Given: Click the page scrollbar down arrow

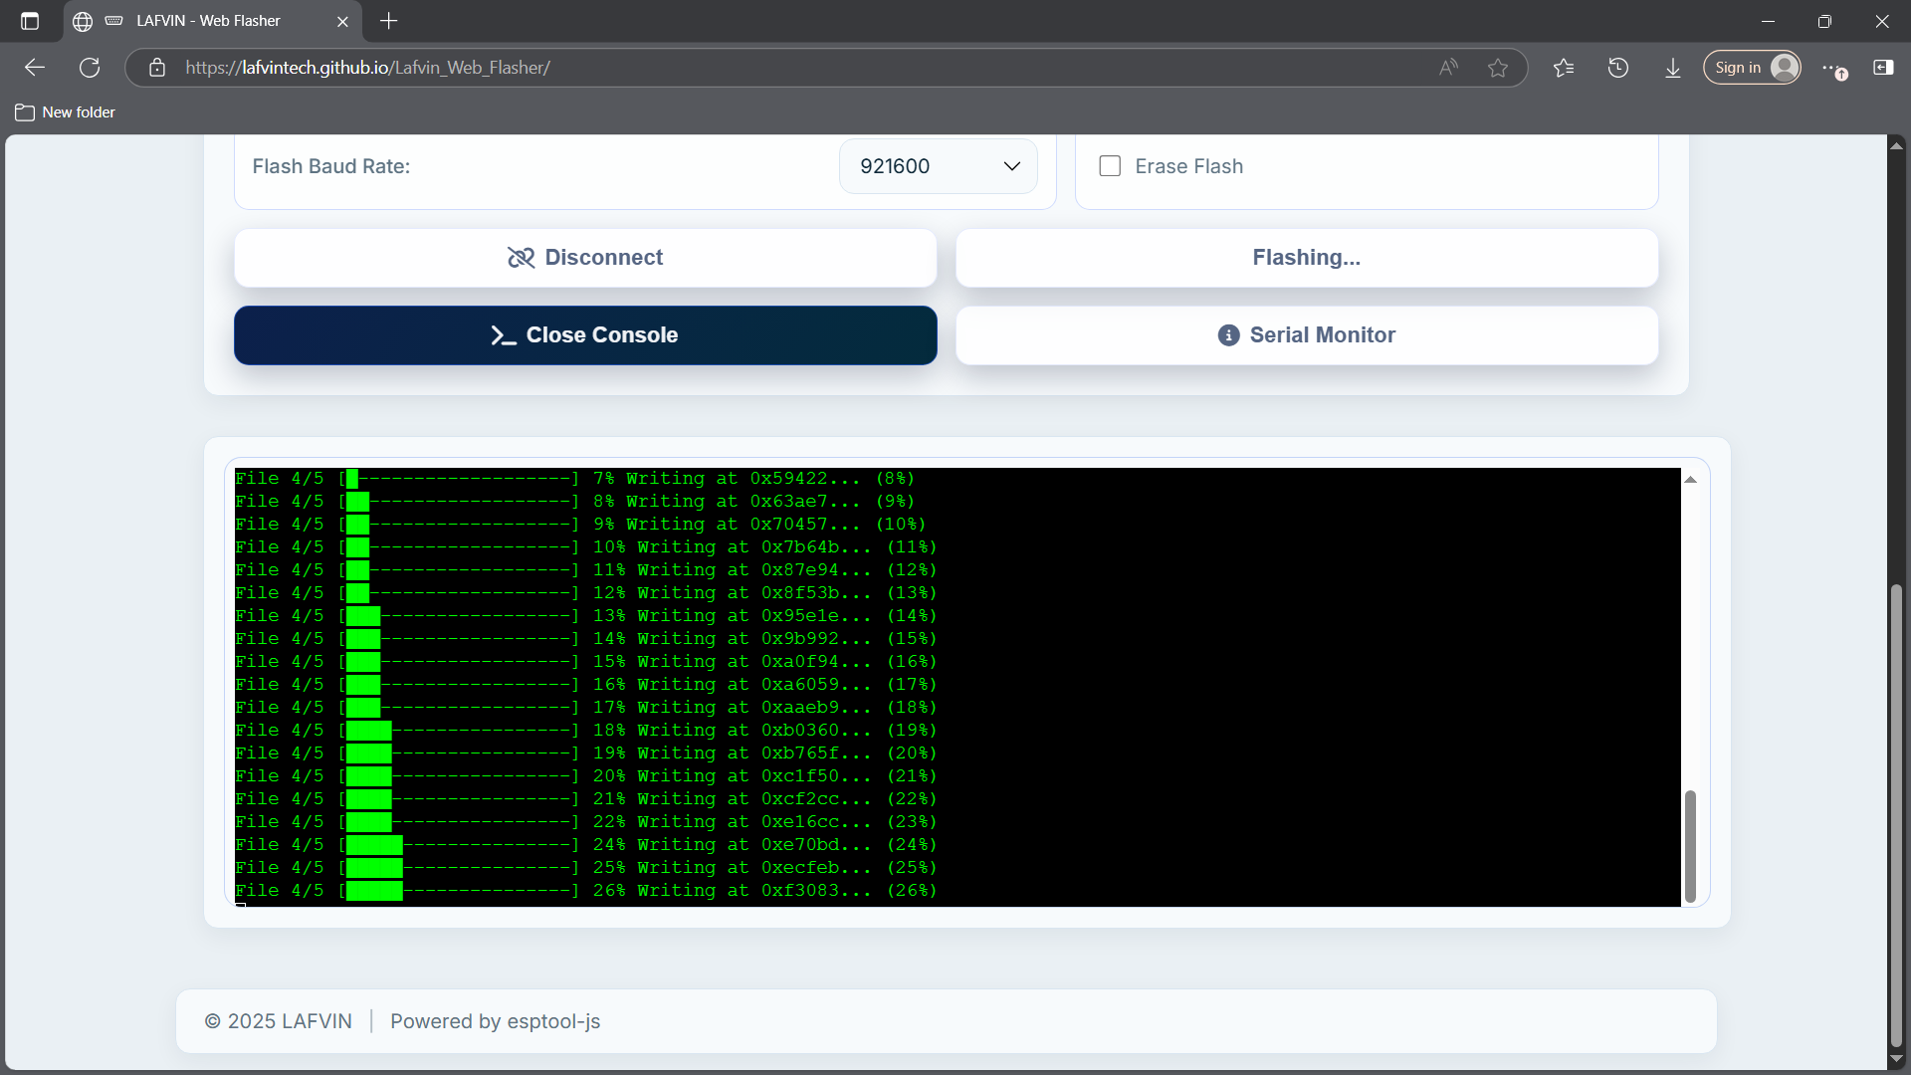Looking at the screenshot, I should (x=1896, y=1059).
